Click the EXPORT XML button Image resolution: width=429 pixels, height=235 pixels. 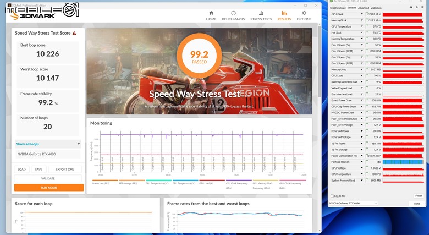tap(65, 170)
